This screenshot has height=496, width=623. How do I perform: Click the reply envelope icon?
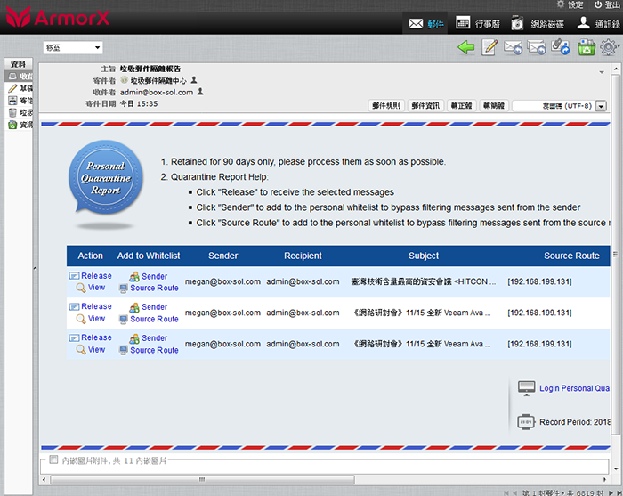pyautogui.click(x=514, y=47)
